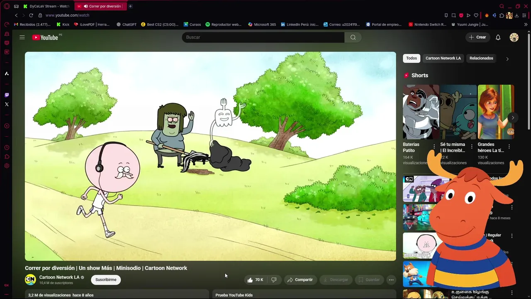Open the extensions puzzle-piece icon

click(x=502, y=15)
